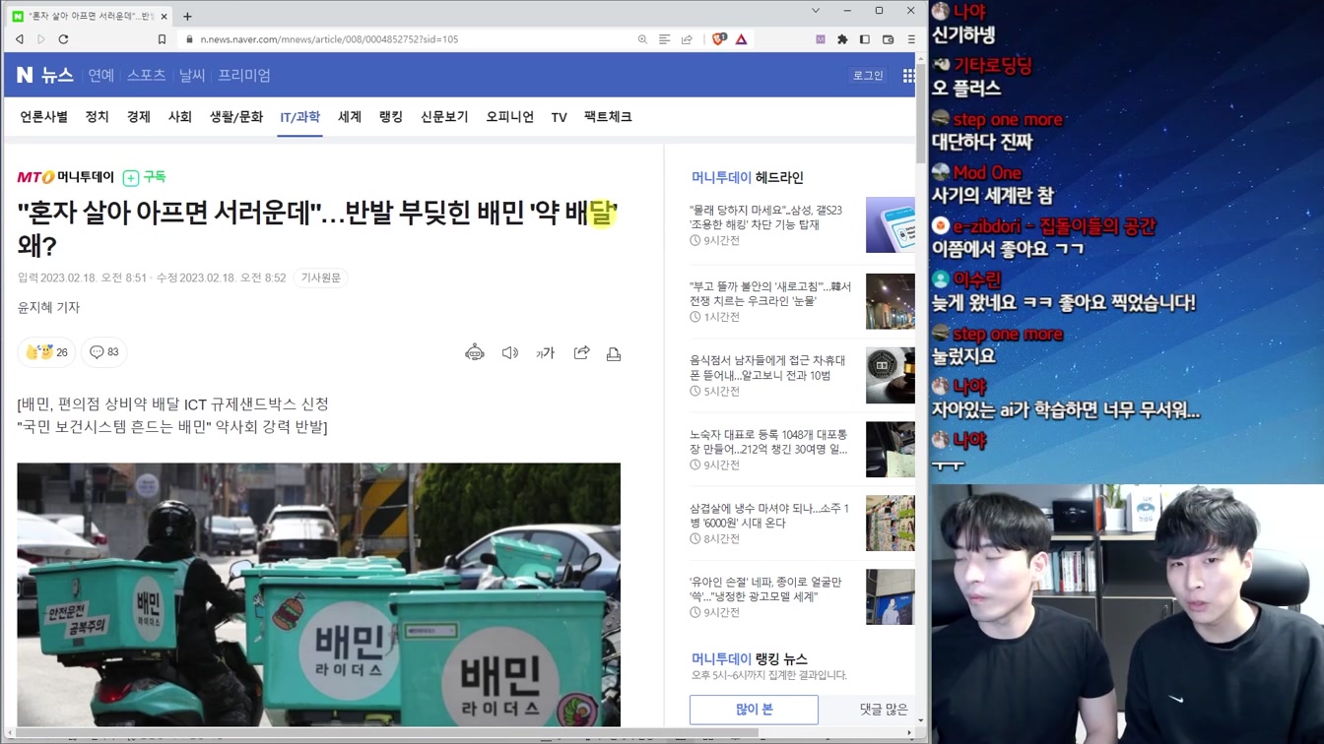
Task: Open the zoom magnifier icon in address bar
Action: tap(642, 39)
